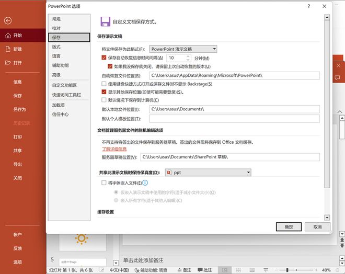Toggle the 备注 notes pane from status bar

pos(185,270)
